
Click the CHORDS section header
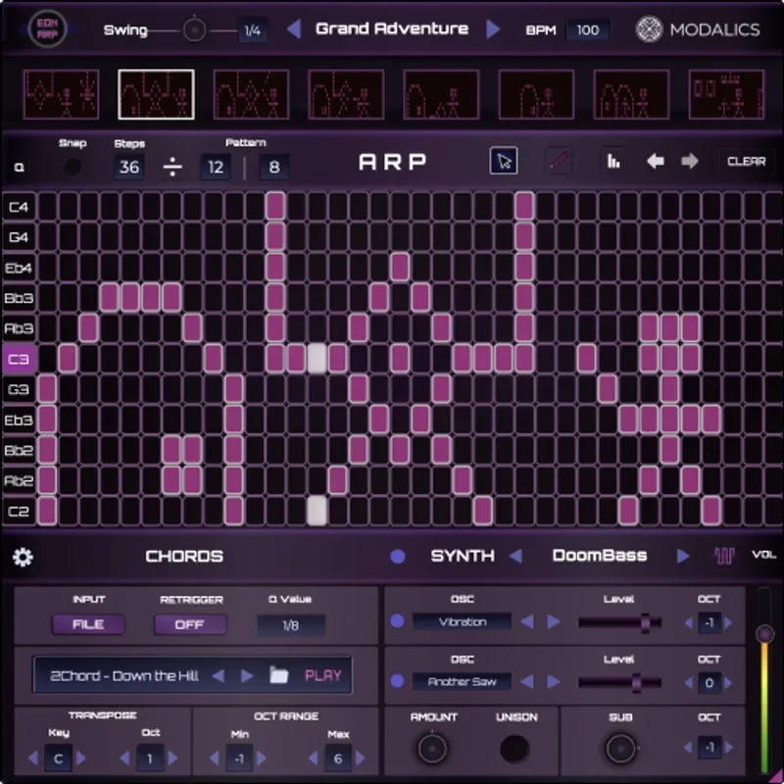tap(184, 556)
